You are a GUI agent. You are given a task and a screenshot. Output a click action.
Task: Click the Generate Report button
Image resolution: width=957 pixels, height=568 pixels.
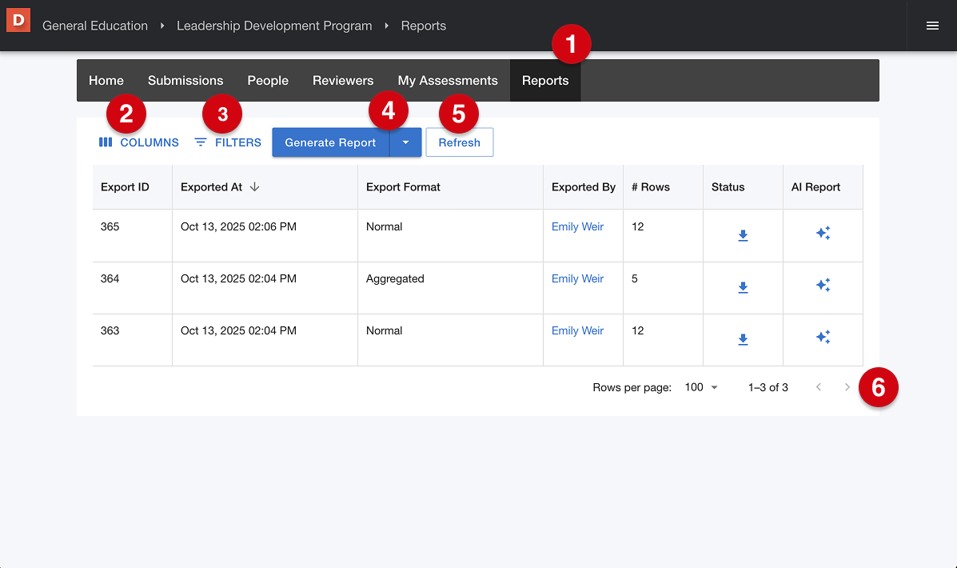(x=330, y=142)
